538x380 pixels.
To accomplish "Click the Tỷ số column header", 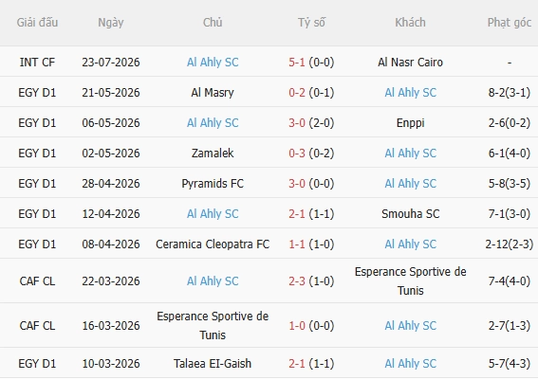I will click(311, 23).
